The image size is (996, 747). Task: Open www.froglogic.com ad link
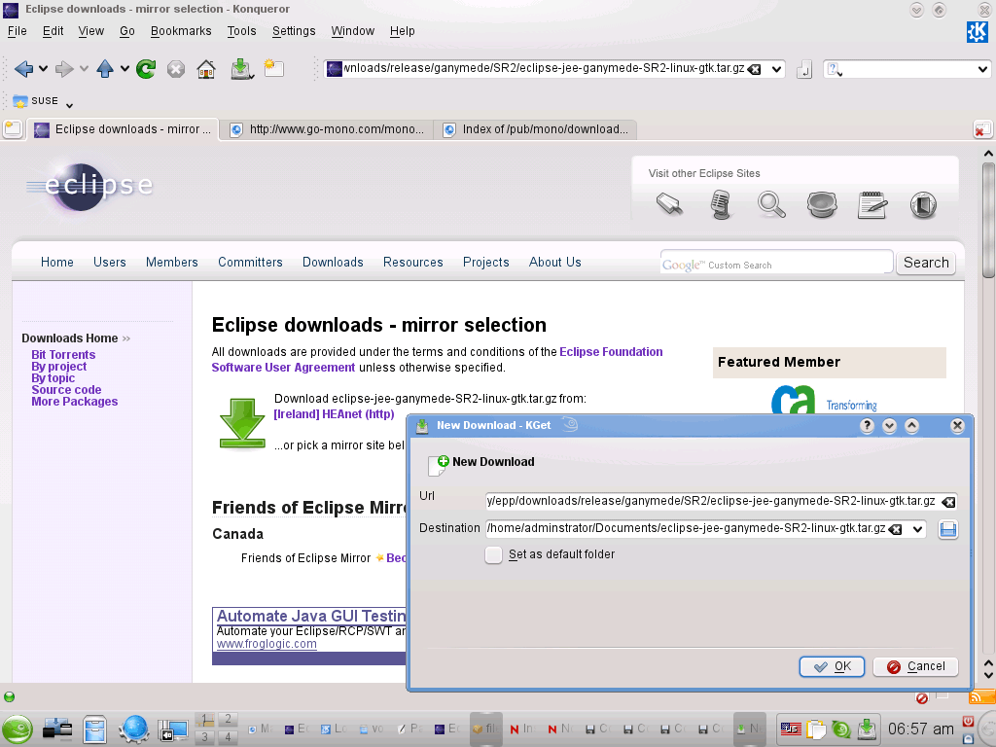click(x=267, y=644)
